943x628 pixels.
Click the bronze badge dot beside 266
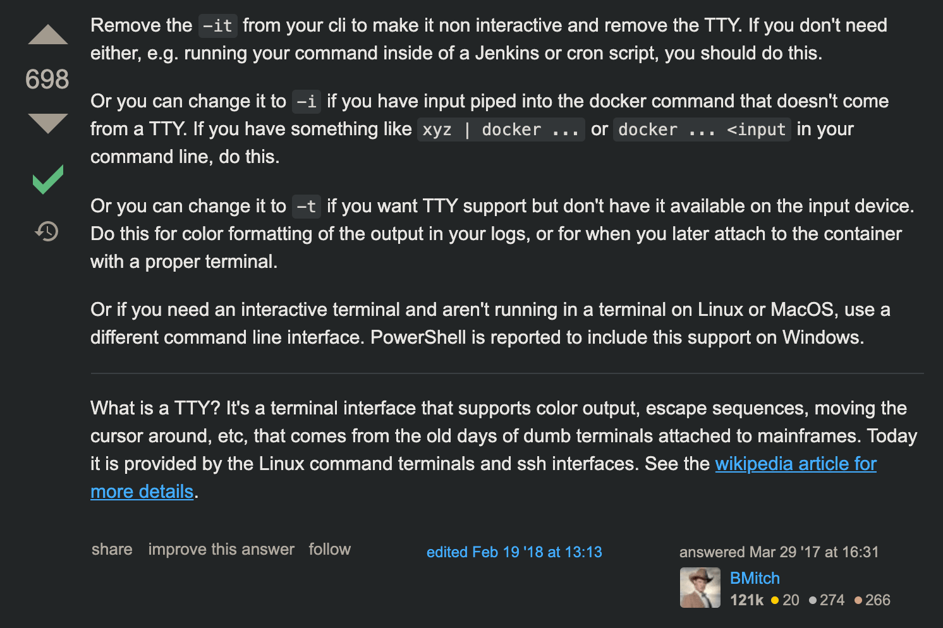(858, 600)
